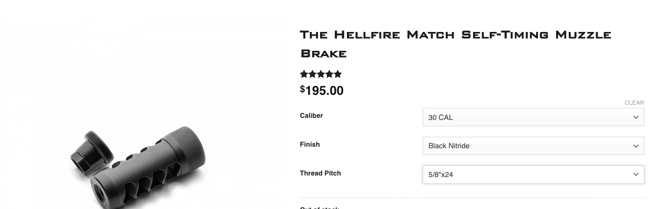Click the fifth star in the rating
This screenshot has height=209, width=667.
click(338, 74)
